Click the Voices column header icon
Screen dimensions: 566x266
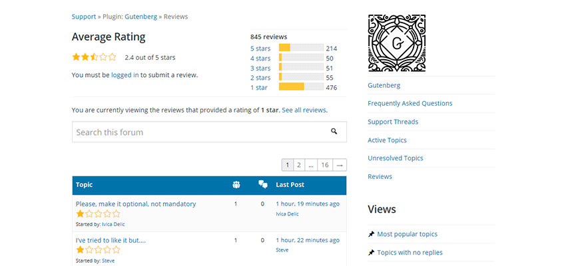[236, 185]
